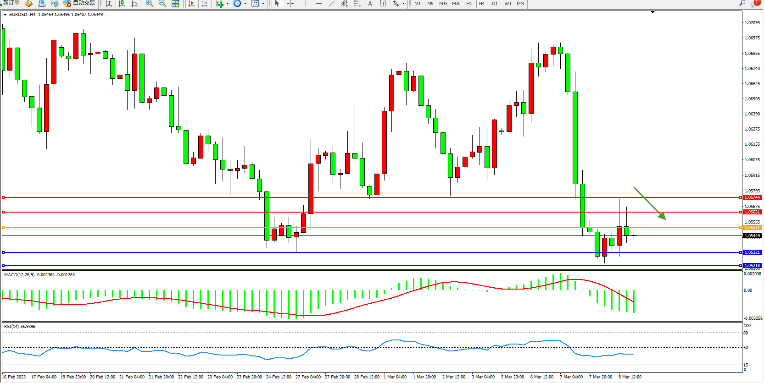Screen dimensions: 764x383
Task: Select the horizontal line tool
Action: click(x=319, y=3)
